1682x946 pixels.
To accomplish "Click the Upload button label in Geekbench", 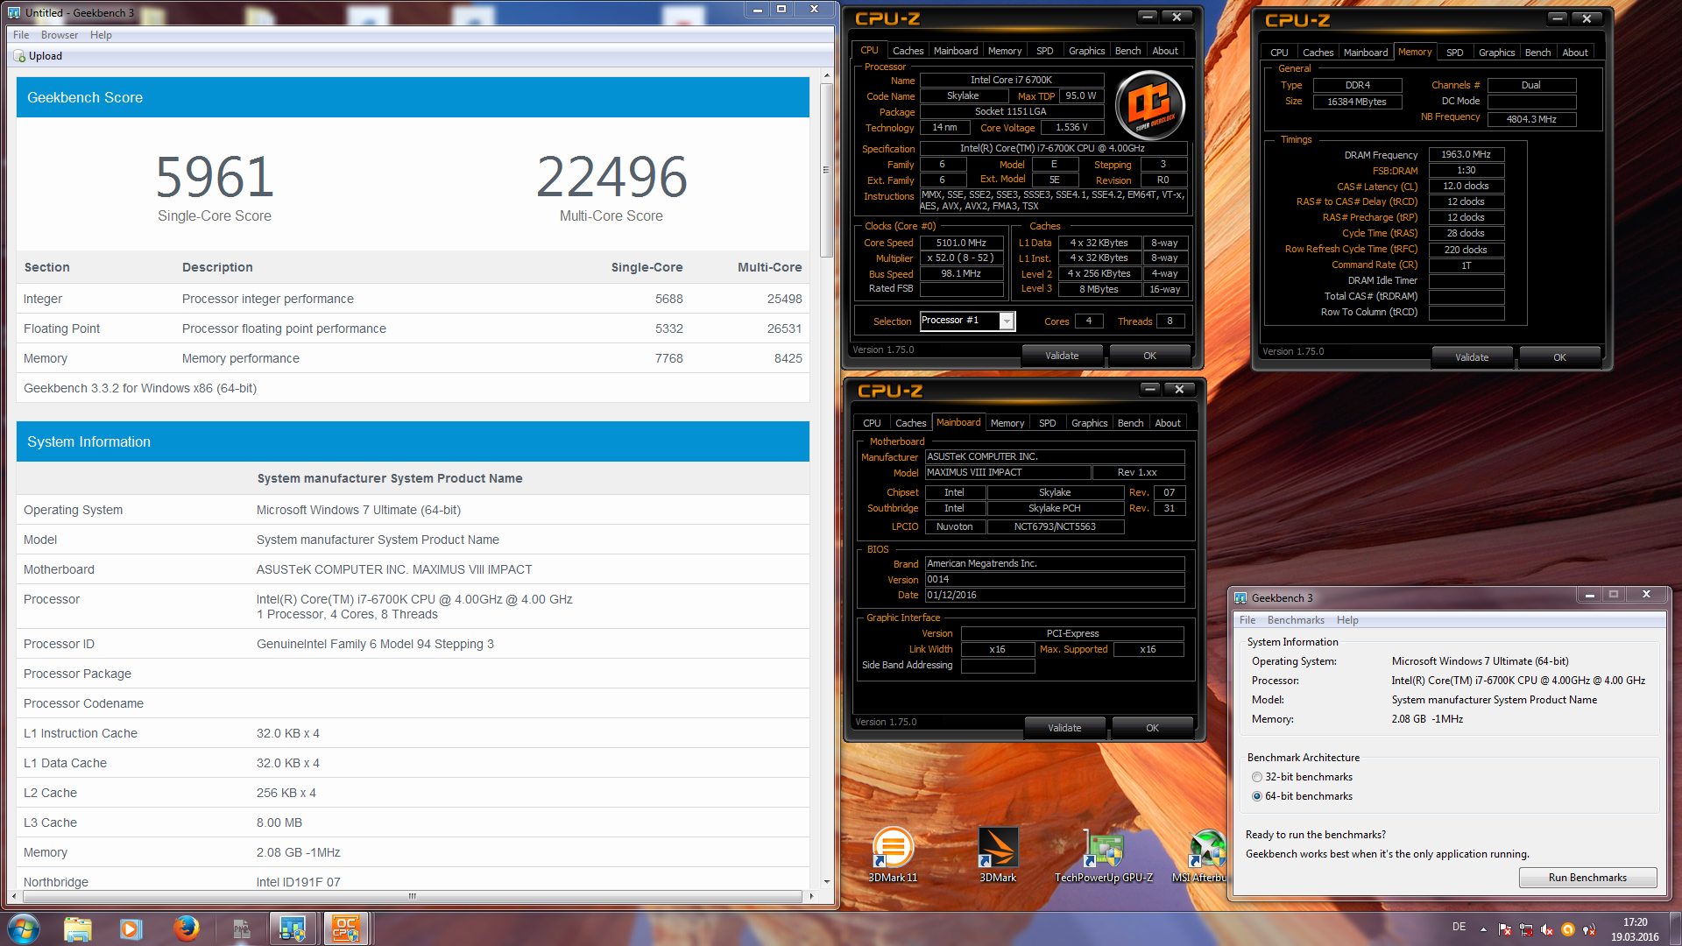I will pyautogui.click(x=46, y=56).
